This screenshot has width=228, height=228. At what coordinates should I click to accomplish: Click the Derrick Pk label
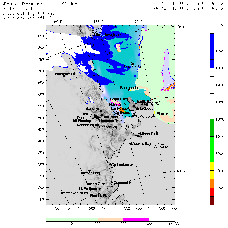(99, 196)
